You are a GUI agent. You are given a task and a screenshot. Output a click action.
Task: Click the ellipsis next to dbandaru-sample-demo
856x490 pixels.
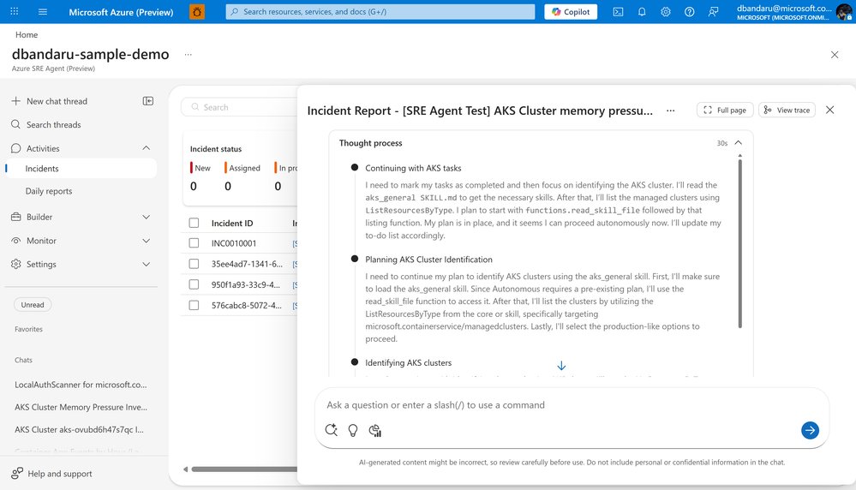[x=189, y=55]
